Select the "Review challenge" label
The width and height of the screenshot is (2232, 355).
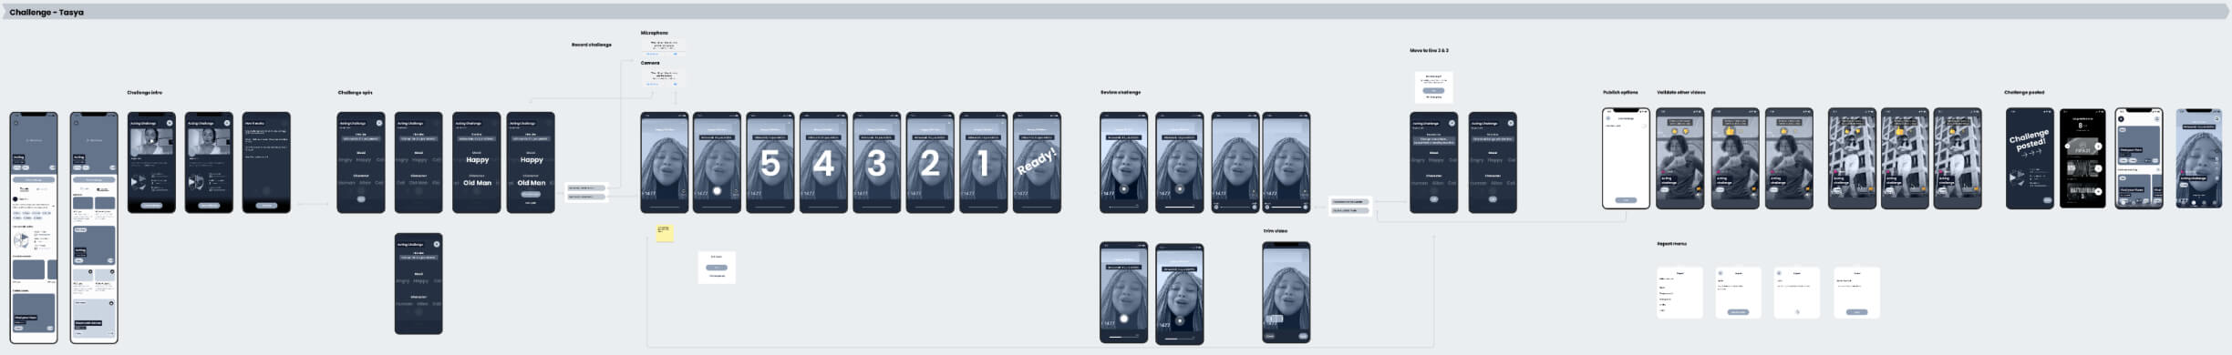(1120, 93)
